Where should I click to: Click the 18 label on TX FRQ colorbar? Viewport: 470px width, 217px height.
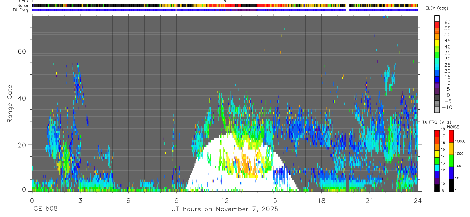[x=442, y=129]
